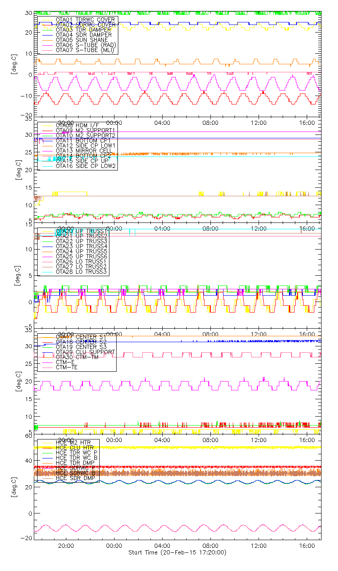This screenshot has height=571, width=338.
Task: Select the HCE TDR WC P legend label
Action: (77, 453)
